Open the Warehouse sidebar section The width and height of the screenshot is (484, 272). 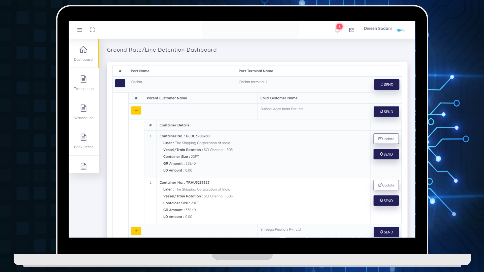(x=84, y=112)
